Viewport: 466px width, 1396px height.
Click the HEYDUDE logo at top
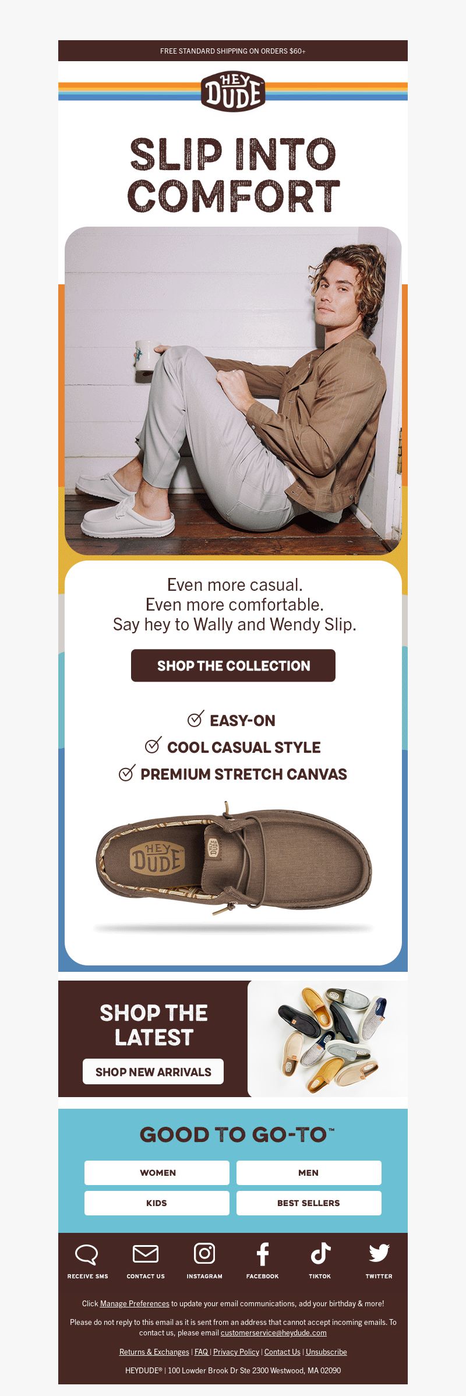tap(233, 91)
